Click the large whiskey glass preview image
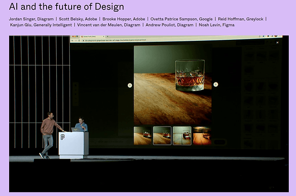The image size is (296, 196). pyautogui.click(x=173, y=85)
